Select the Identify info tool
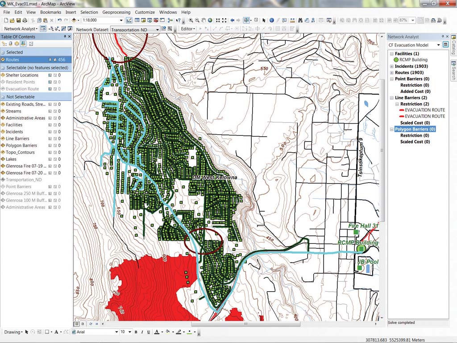 272,20
